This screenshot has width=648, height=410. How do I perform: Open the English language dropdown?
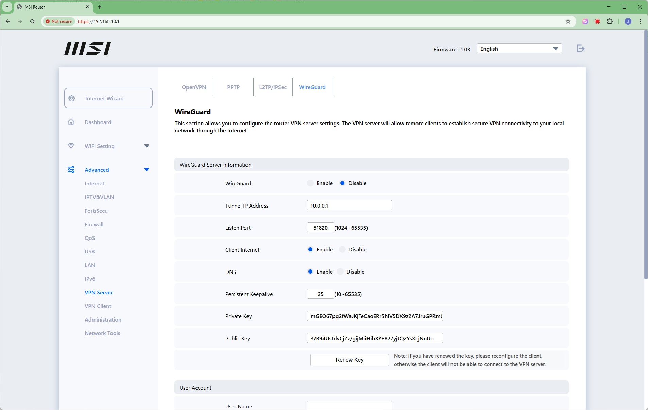[519, 49]
